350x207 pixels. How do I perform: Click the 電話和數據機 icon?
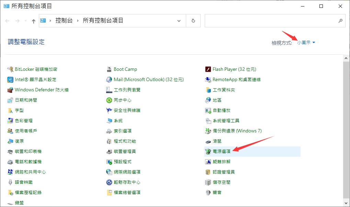coord(10,161)
